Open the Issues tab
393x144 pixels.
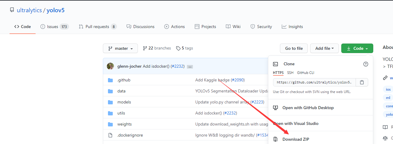[x=54, y=27]
